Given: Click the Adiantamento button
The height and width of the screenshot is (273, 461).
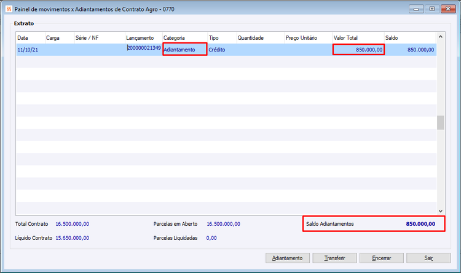Looking at the screenshot, I should click(x=288, y=258).
